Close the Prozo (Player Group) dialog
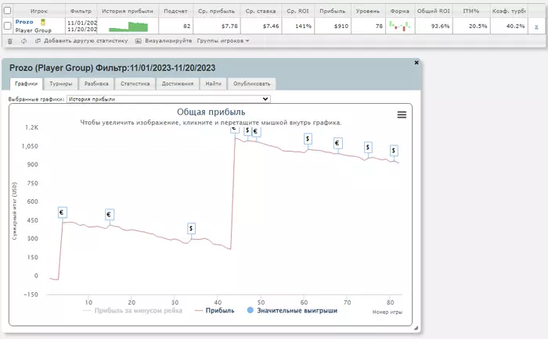Image resolution: width=548 pixels, height=339 pixels. click(416, 62)
